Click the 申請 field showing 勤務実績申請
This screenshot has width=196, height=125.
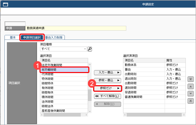(x=76, y=28)
